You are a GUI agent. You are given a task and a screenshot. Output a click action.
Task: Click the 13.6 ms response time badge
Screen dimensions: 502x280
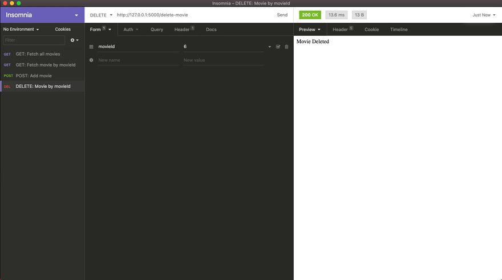336,15
